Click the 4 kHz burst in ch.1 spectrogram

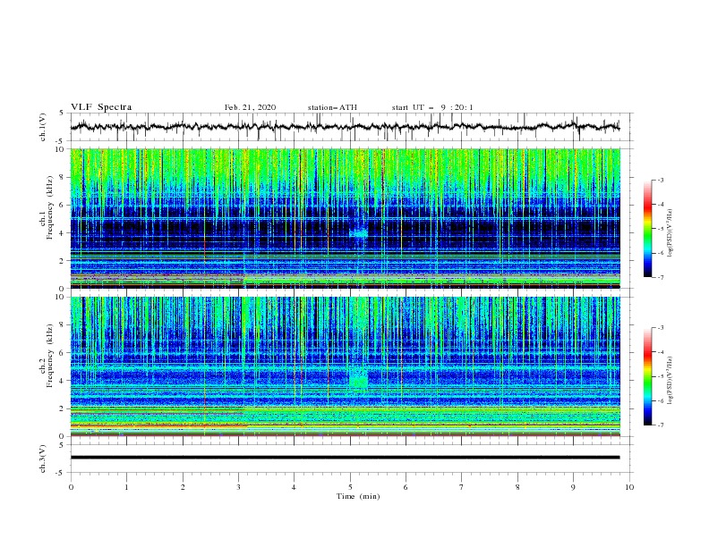click(359, 233)
